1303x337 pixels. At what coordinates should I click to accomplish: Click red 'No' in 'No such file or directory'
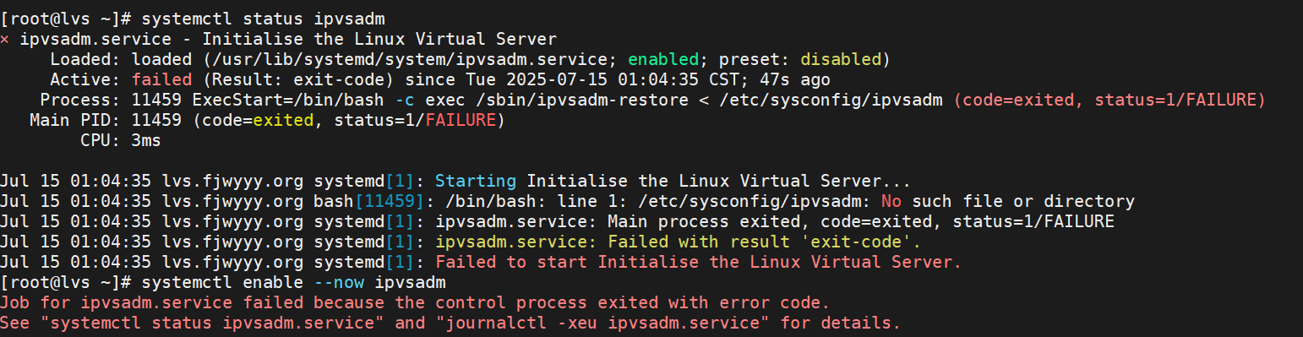pyautogui.click(x=891, y=201)
